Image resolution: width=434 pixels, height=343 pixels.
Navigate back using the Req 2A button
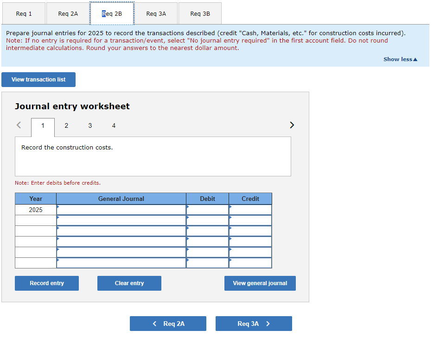point(168,323)
